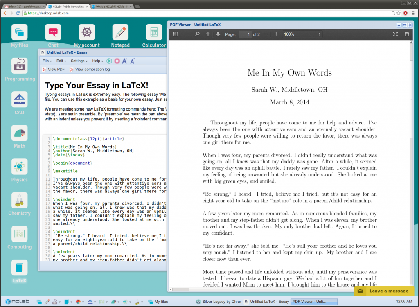The image size is (419, 307).
Task: Open the File menu in LaTeX editor
Action: [x=47, y=61]
